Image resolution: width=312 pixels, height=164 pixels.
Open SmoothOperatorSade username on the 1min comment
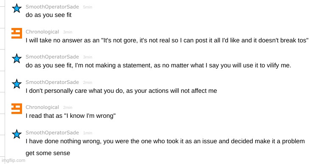[52, 133]
